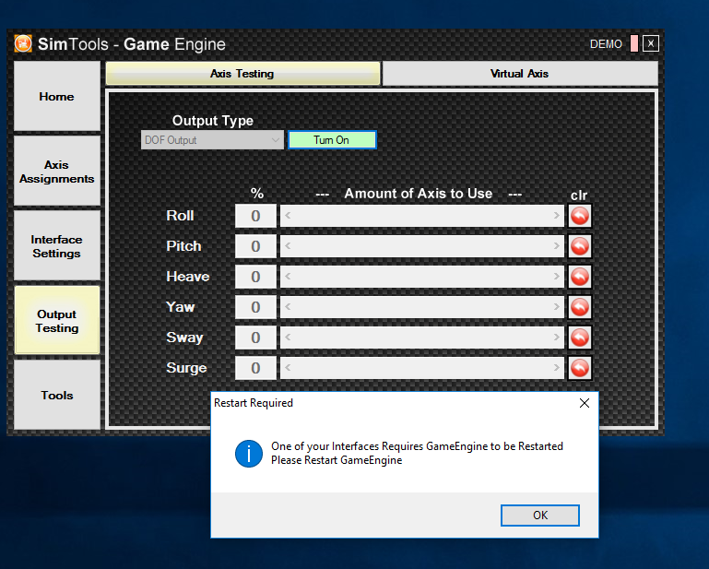Open the DOF Output dropdown
This screenshot has width=709, height=569.
pyautogui.click(x=212, y=140)
